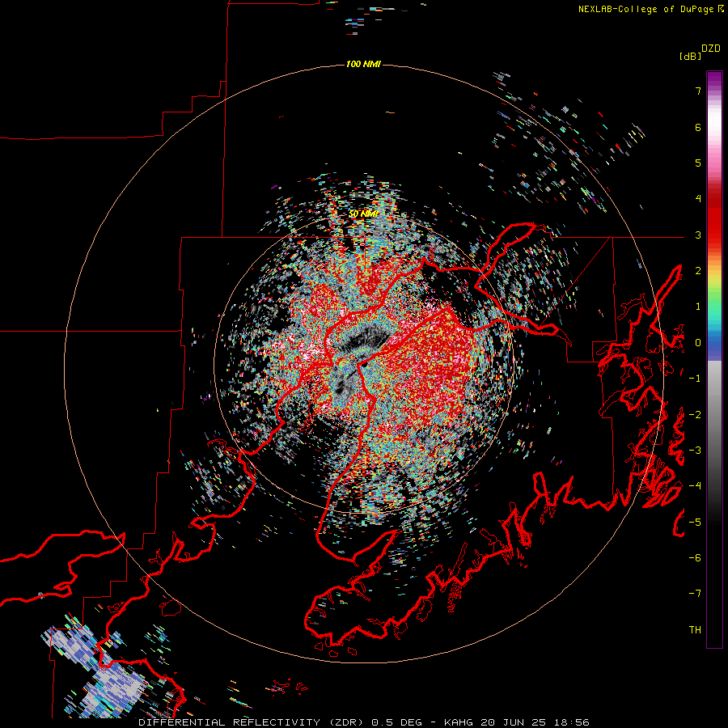Click the 0 tick label on scale

pos(698,343)
